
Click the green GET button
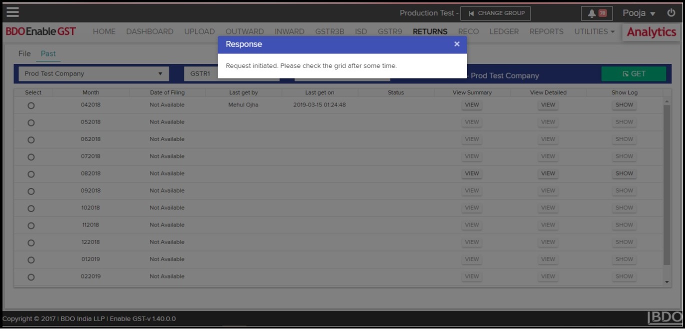tap(633, 74)
